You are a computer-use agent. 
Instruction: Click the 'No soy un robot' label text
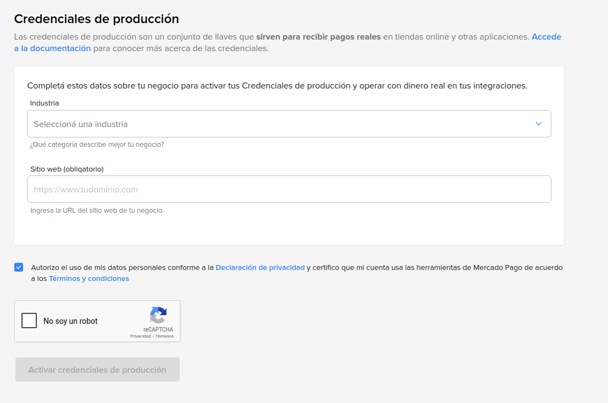[x=70, y=321]
